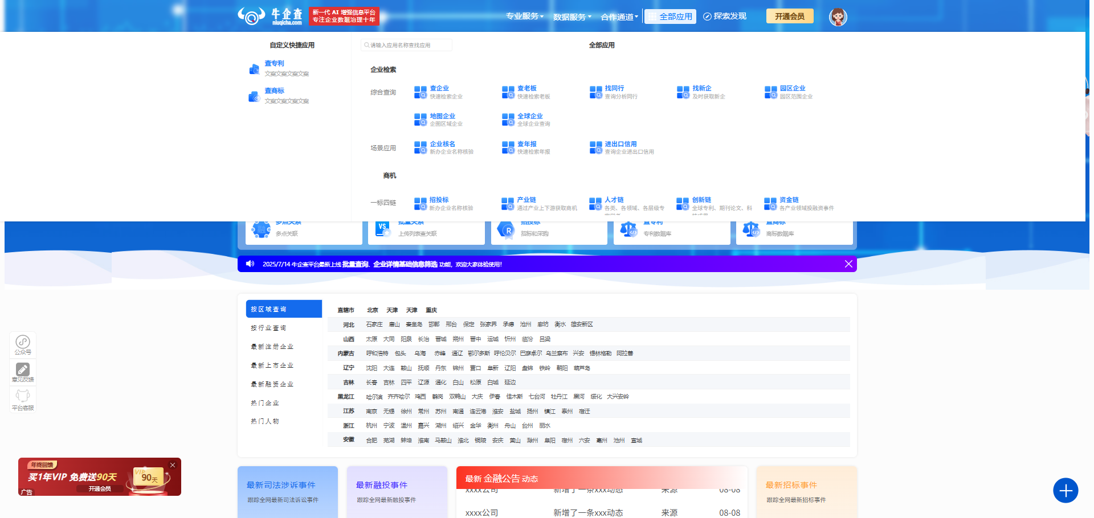Click the 查企业 application icon

[421, 92]
